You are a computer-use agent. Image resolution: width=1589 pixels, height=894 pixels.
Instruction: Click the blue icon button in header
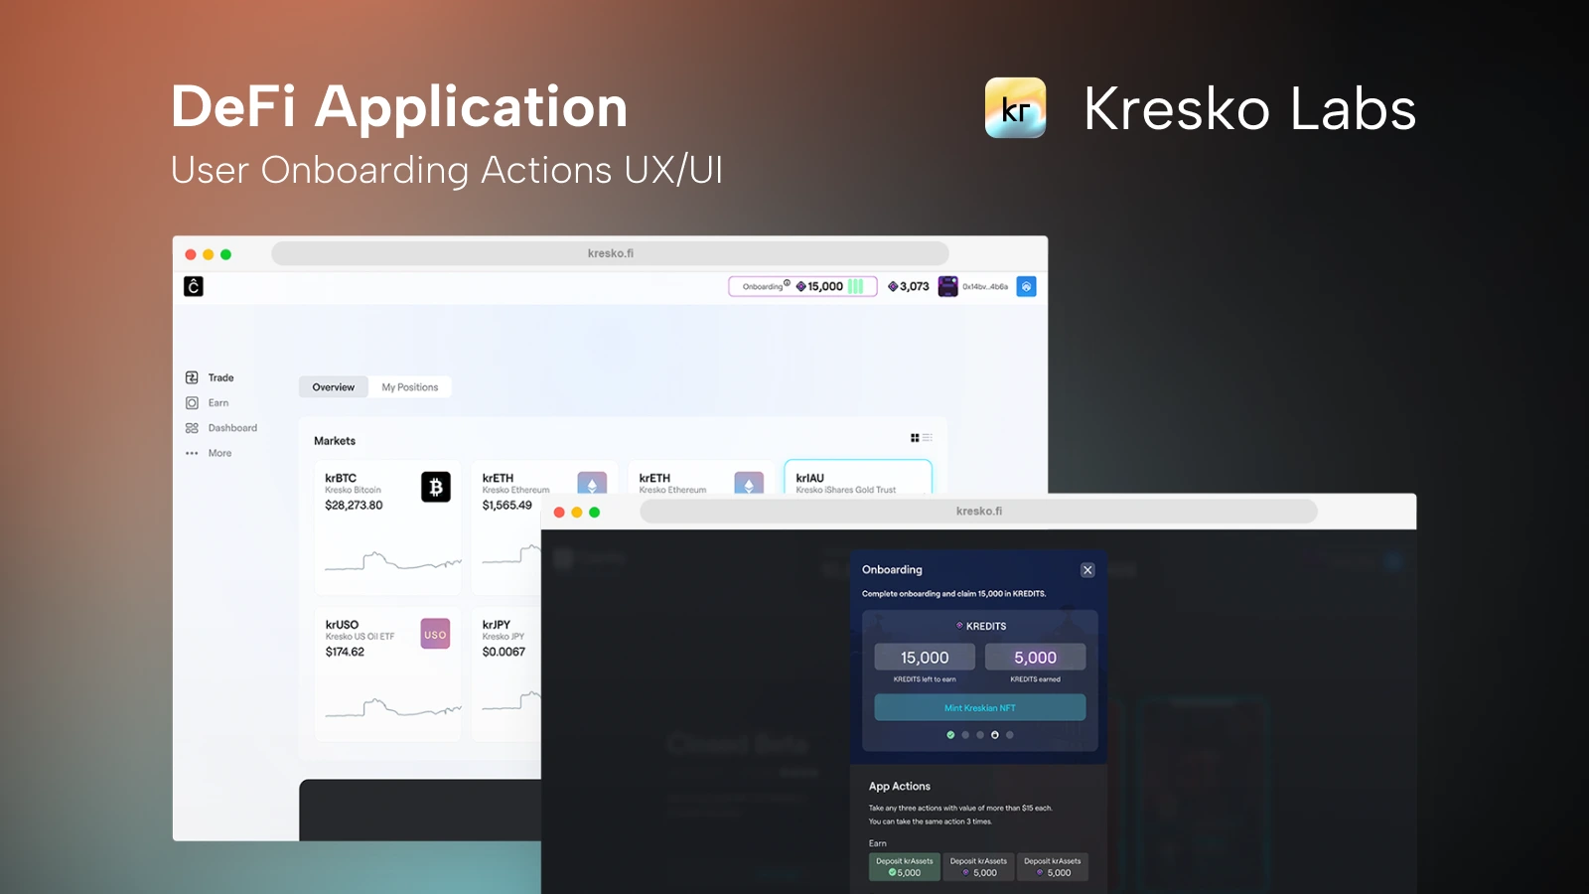click(x=1027, y=286)
